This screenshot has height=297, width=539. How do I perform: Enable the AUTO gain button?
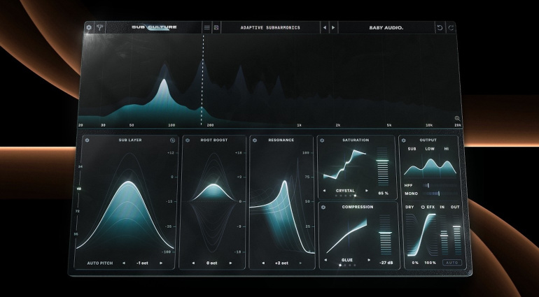pos(452,263)
